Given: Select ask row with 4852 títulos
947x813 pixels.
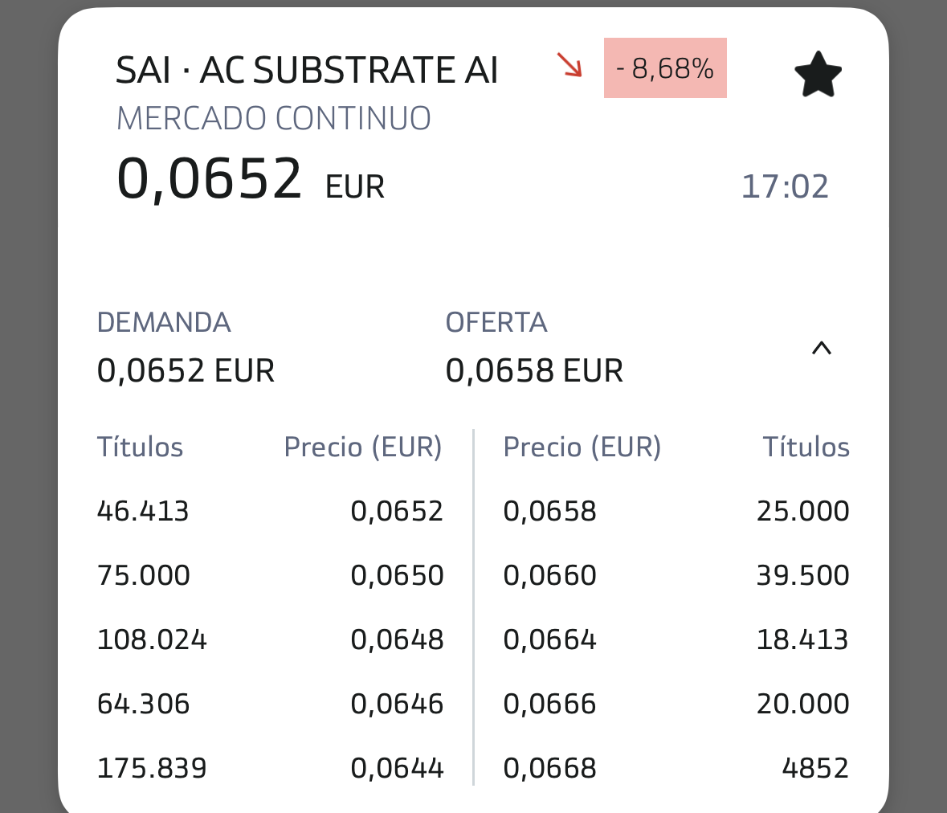Looking at the screenshot, I should click(814, 768).
